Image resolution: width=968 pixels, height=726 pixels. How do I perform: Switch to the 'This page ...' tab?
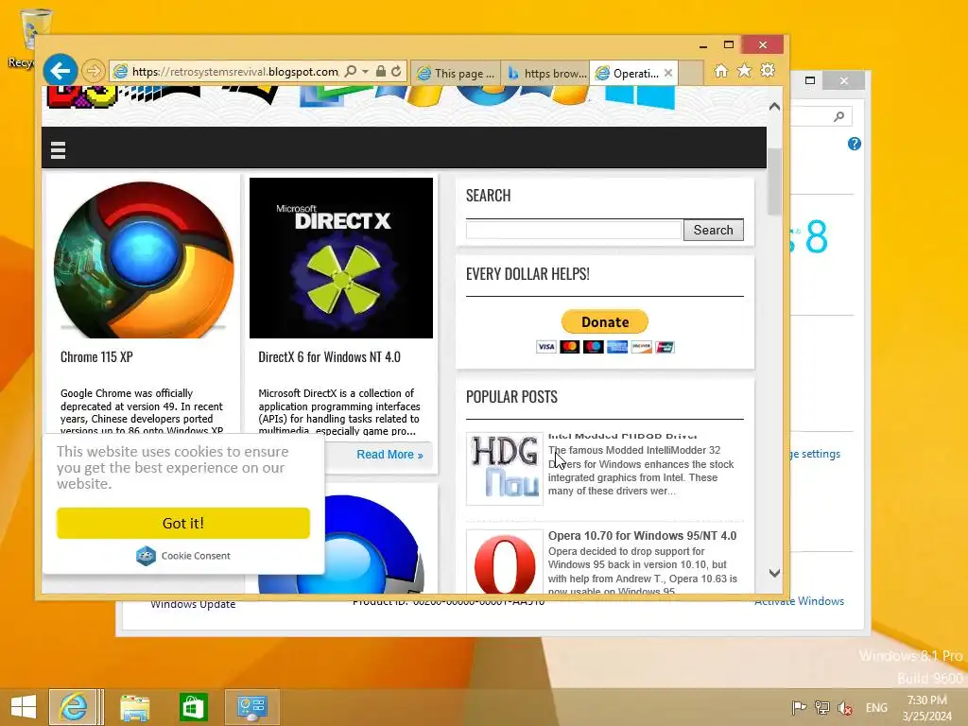click(x=456, y=74)
